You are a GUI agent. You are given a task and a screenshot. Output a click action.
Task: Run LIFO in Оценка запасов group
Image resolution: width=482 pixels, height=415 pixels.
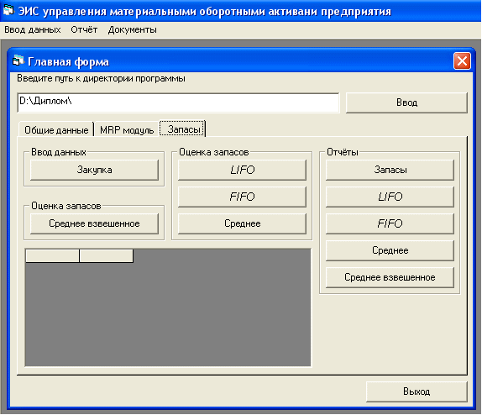pyautogui.click(x=242, y=170)
